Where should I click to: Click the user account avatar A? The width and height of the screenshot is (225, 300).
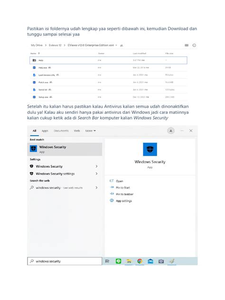tap(171, 131)
